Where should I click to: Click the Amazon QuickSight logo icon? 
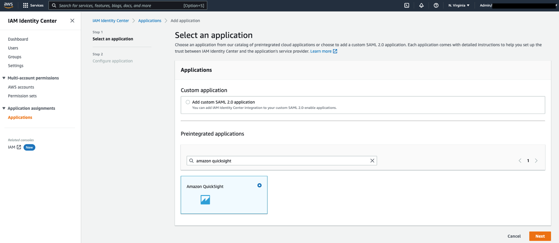coord(205,199)
